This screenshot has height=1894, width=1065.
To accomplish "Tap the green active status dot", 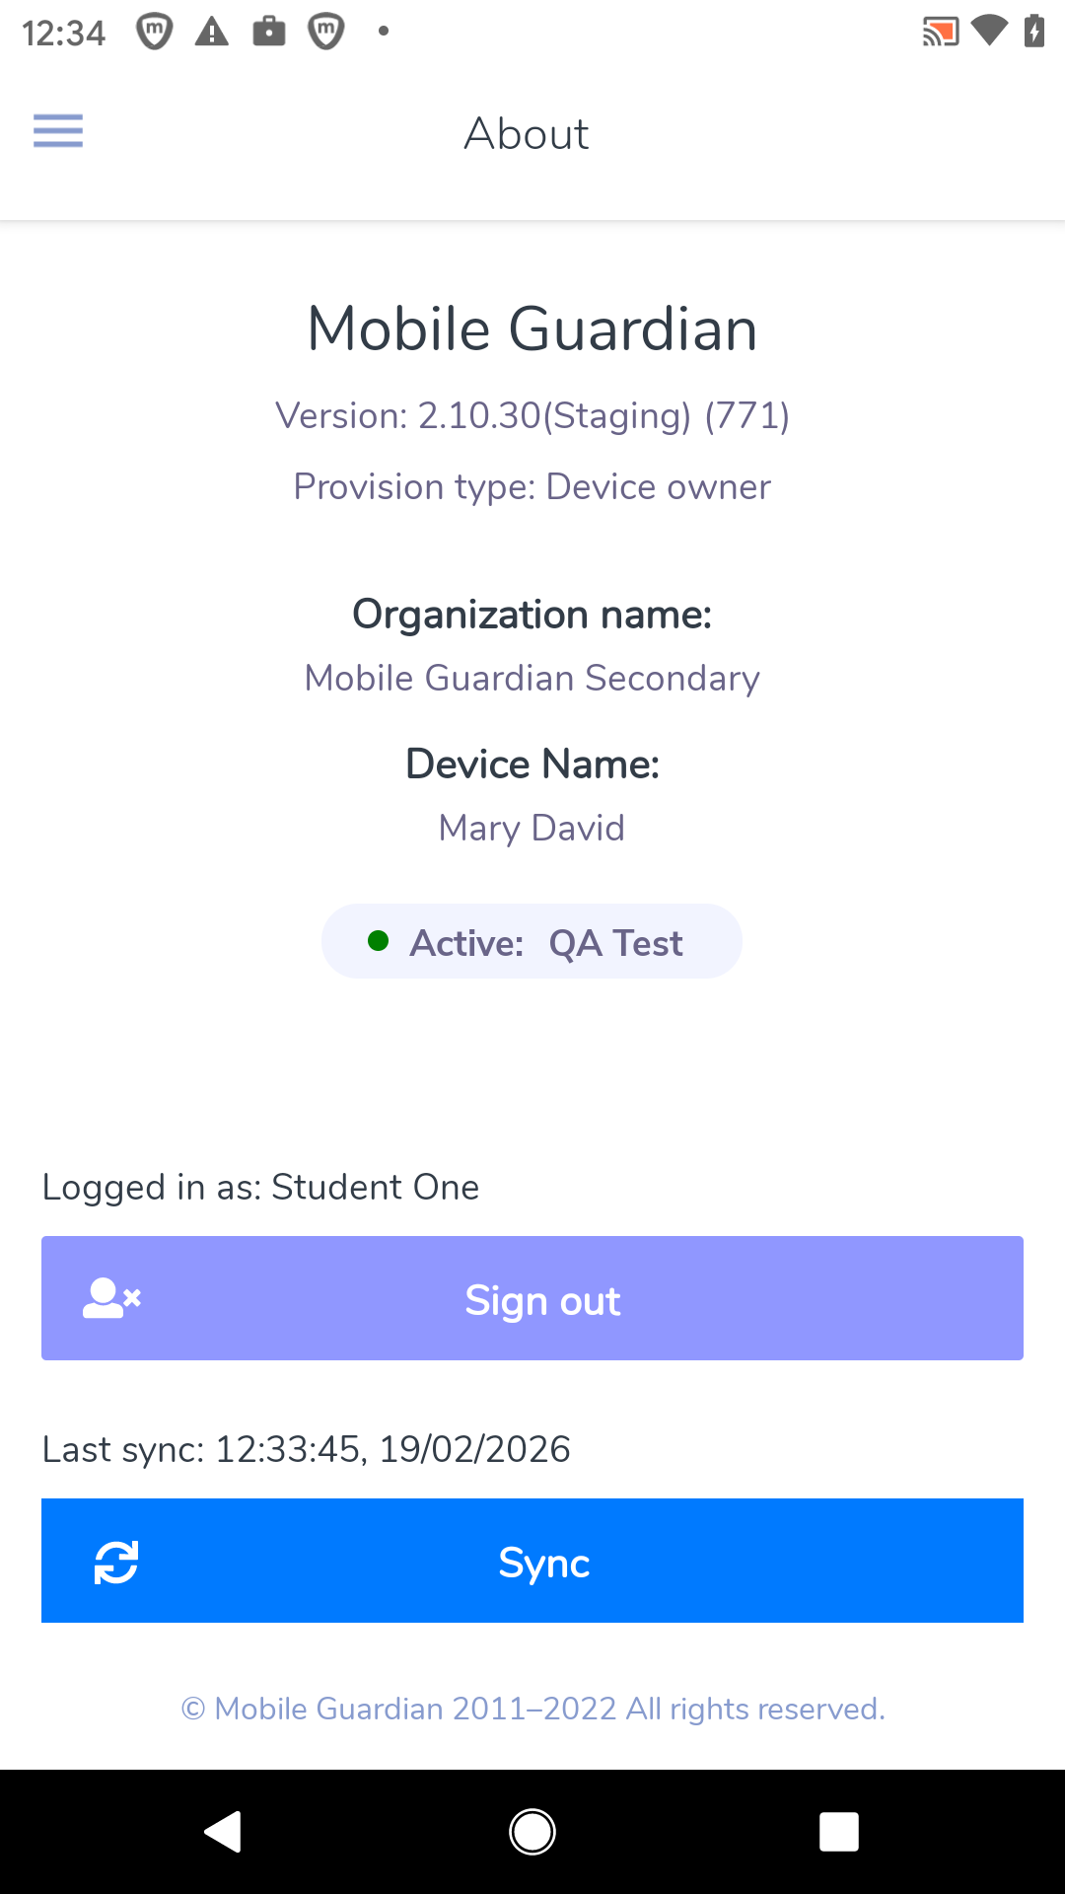I will click(x=378, y=941).
